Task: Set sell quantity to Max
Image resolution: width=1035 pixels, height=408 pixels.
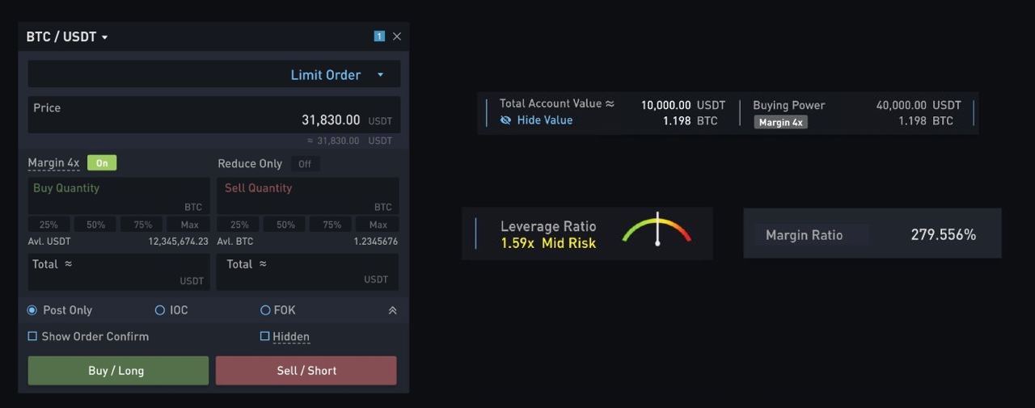Action: coord(378,225)
